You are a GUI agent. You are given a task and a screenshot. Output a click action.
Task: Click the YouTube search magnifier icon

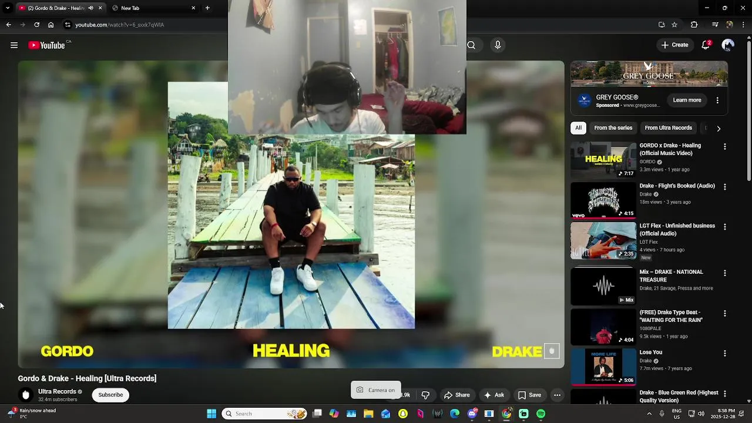[x=471, y=45]
